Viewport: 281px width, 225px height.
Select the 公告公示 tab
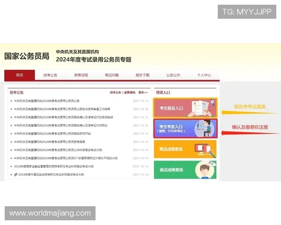coord(173,75)
